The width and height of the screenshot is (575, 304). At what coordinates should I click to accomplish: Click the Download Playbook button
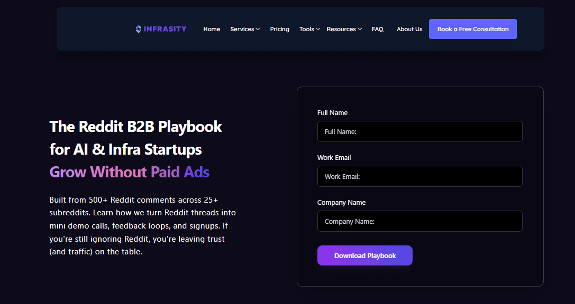365,255
